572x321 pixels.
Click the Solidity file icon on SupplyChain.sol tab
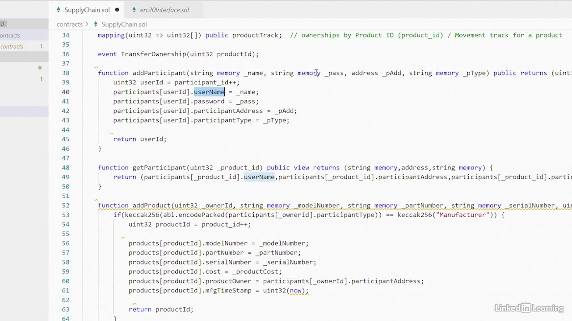pyautogui.click(x=58, y=10)
